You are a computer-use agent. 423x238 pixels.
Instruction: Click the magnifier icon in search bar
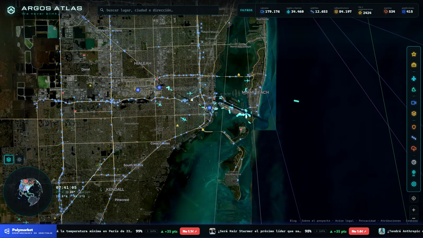pos(102,10)
